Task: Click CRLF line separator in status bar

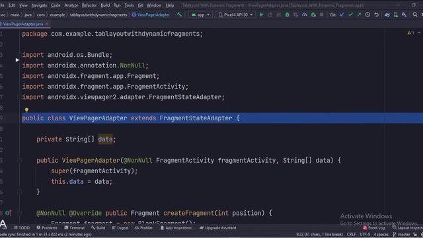Action: 351,234
